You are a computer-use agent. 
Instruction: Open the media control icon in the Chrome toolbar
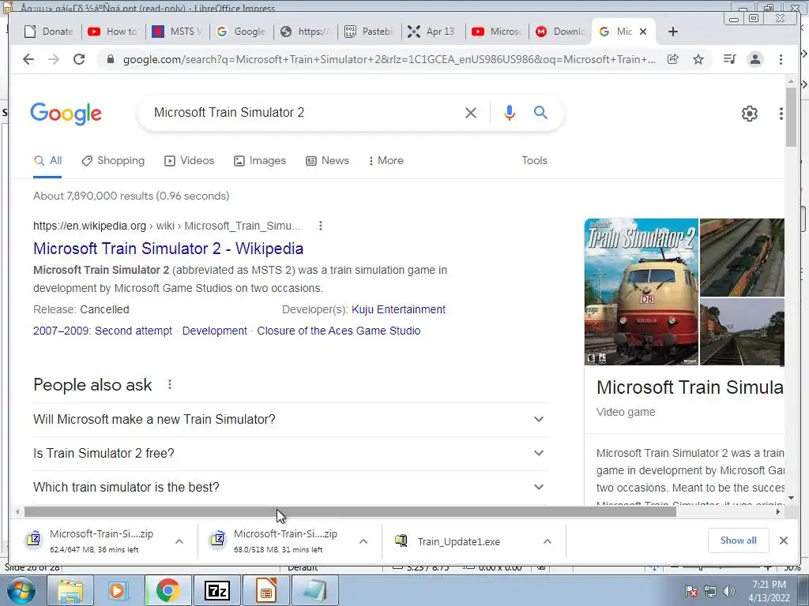(729, 59)
